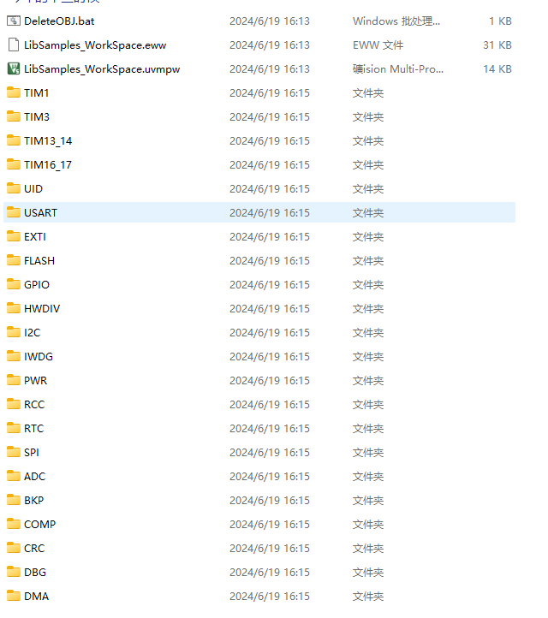This screenshot has width=548, height=618.
Task: Select the DMA folder icon
Action: [13, 596]
